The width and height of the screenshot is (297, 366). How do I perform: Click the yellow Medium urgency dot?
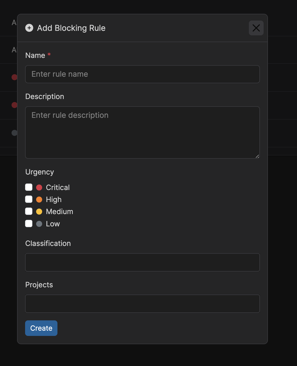point(39,212)
